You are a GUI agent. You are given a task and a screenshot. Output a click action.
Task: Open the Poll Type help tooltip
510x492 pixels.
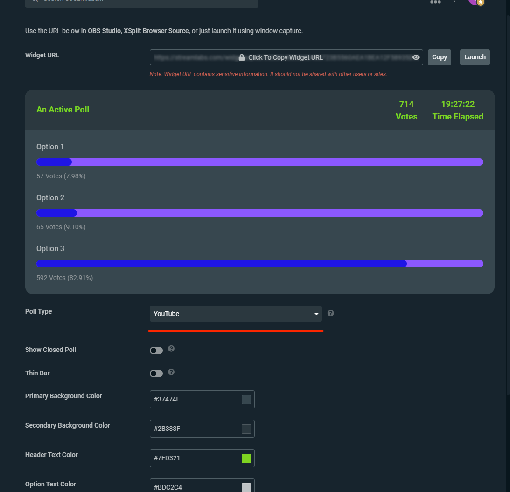[330, 313]
